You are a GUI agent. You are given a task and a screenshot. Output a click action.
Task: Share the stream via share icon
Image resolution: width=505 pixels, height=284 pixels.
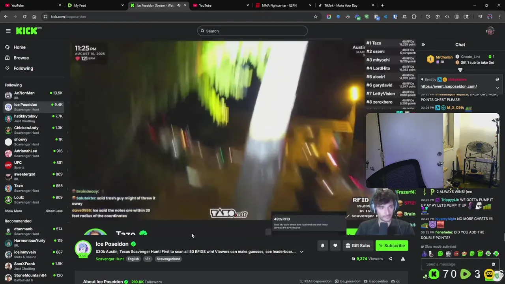(390, 259)
